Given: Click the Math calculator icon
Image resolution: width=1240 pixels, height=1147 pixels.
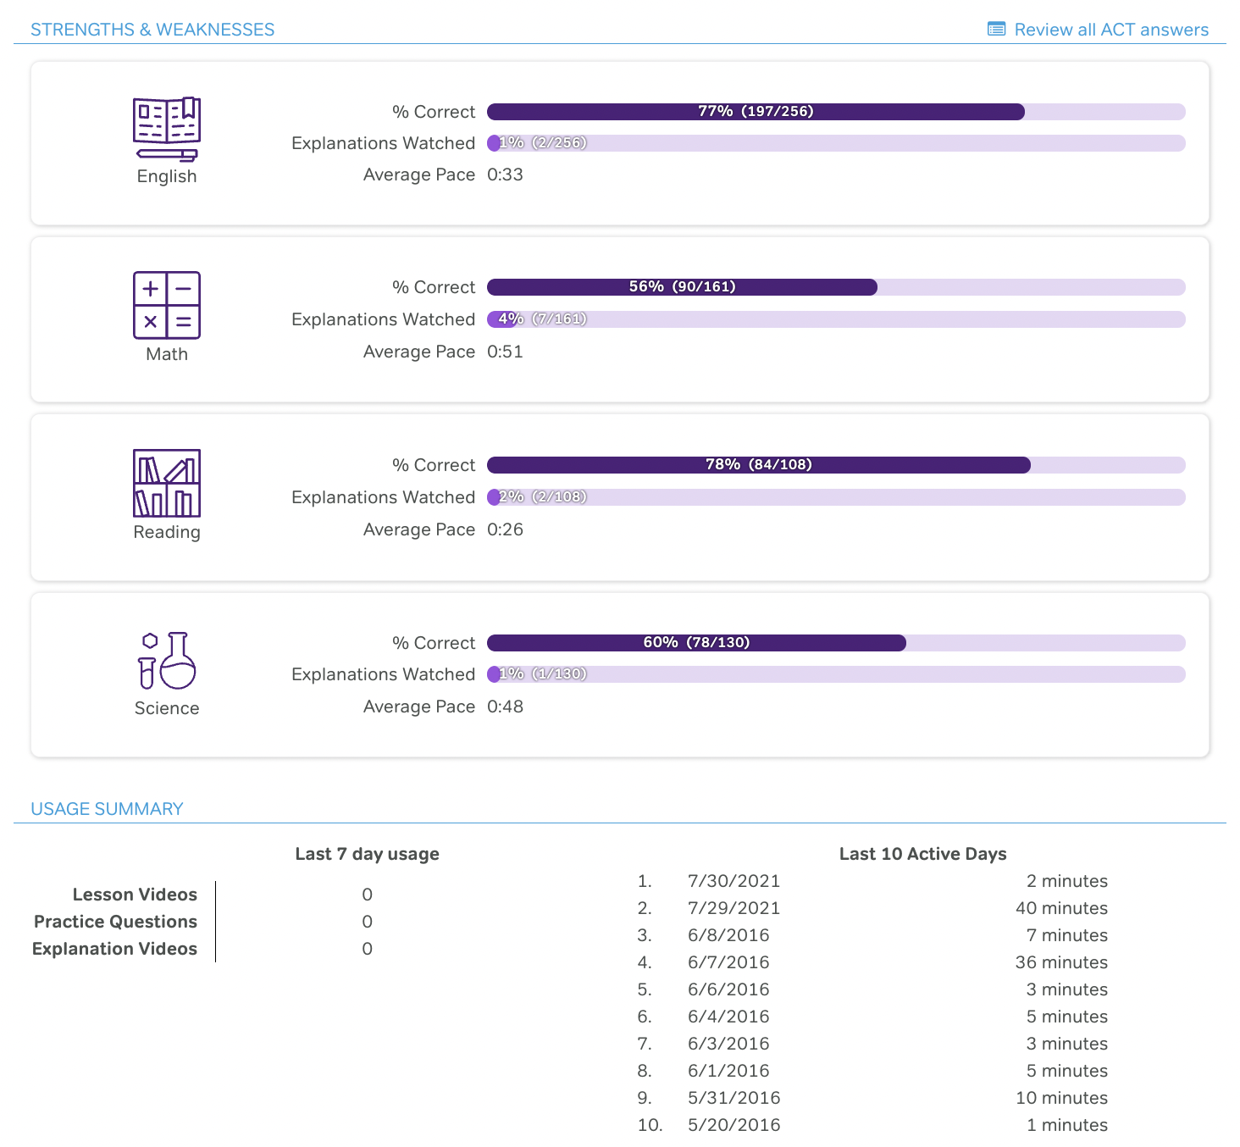Looking at the screenshot, I should [x=166, y=307].
